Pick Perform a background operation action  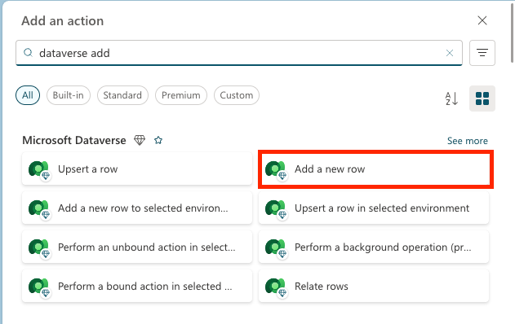374,247
